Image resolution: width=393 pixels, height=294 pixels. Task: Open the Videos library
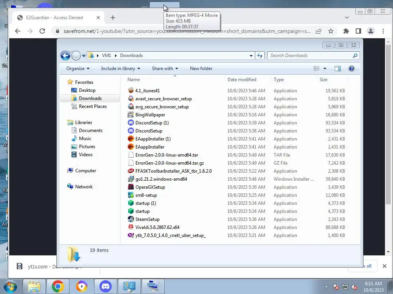86,155
